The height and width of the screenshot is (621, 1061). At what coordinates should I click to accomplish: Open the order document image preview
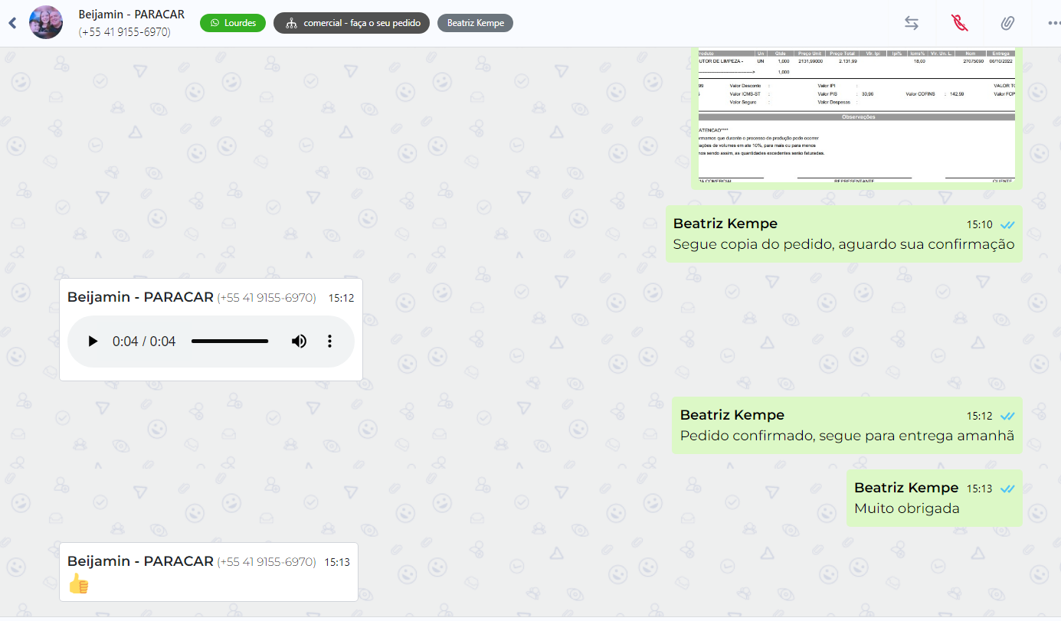[x=856, y=116]
